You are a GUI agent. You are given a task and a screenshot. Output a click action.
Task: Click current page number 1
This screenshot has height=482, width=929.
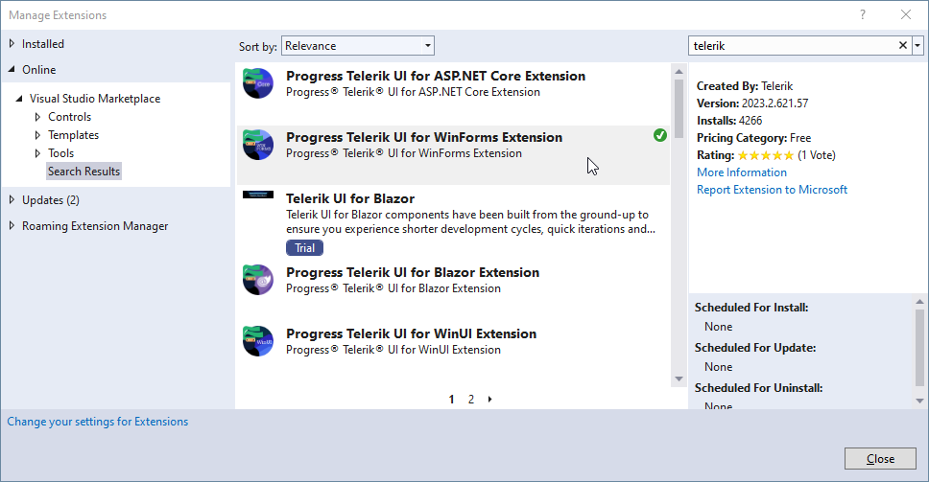451,400
